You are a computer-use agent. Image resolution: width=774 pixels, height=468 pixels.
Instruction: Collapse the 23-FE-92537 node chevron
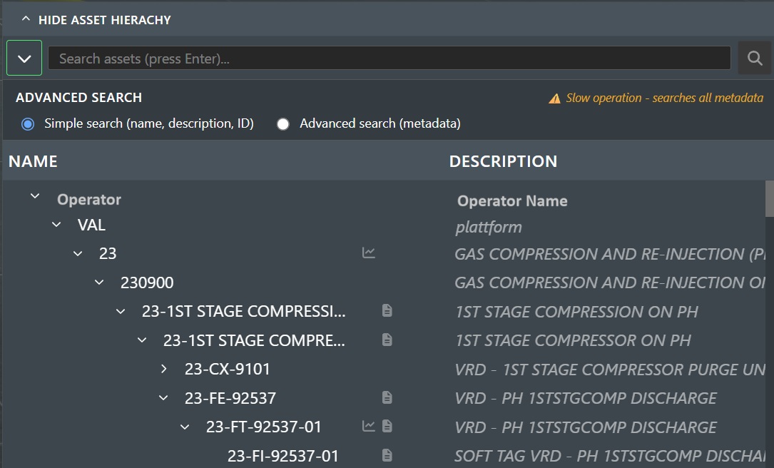point(163,398)
